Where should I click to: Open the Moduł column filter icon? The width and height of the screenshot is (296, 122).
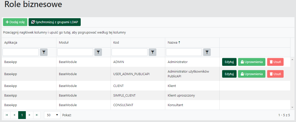click(98, 52)
